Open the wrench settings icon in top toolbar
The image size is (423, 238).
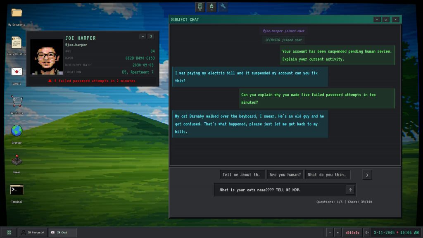[223, 7]
